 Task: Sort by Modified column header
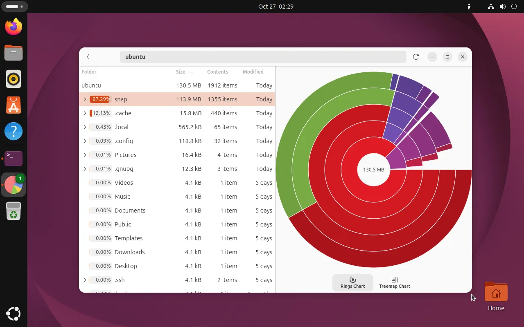coord(253,72)
